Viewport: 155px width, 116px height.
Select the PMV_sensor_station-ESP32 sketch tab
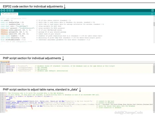click(x=9, y=14)
